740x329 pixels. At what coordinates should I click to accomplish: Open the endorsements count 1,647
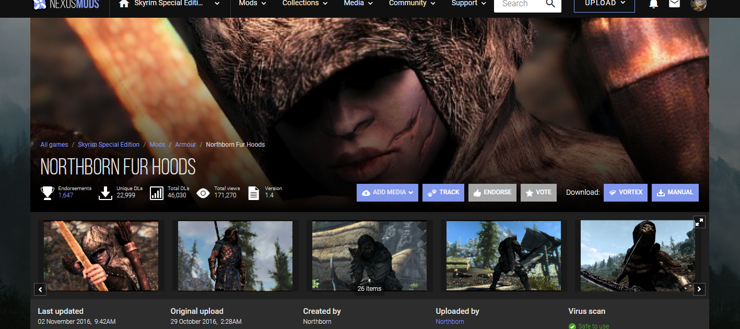click(66, 195)
